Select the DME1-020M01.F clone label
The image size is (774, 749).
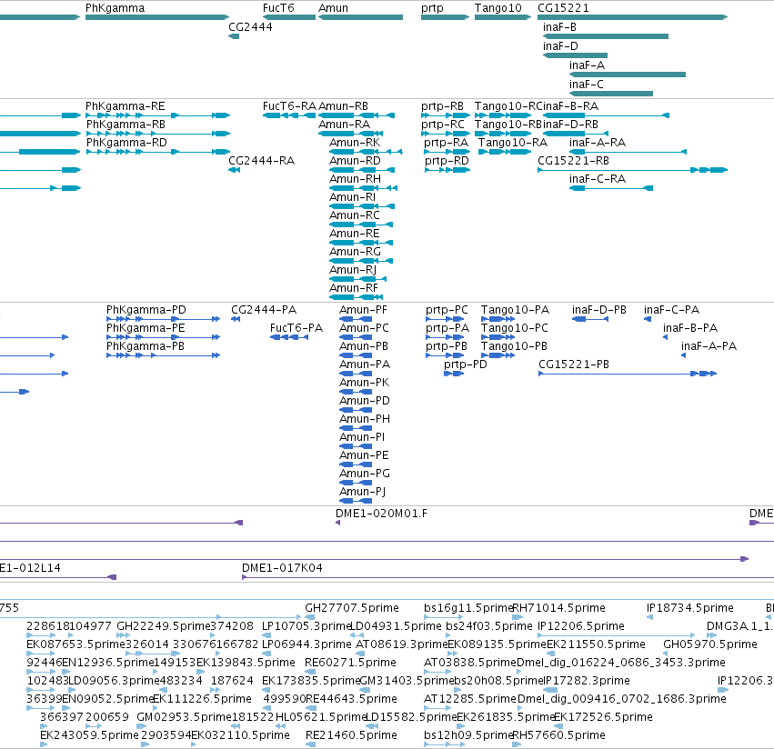coord(382,514)
